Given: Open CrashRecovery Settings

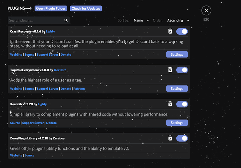Looking at the screenshot, I should click(177, 55).
